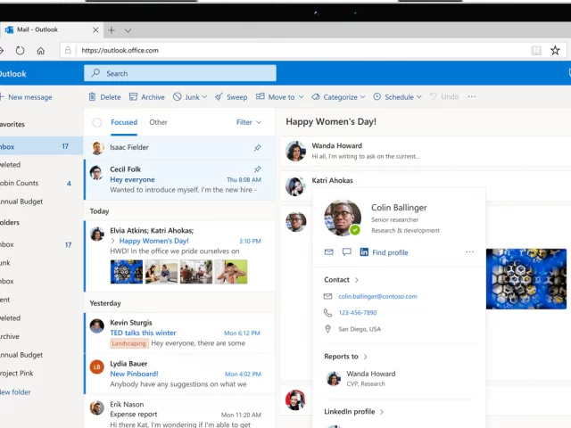The height and width of the screenshot is (428, 571).
Task: Open first photo thumbnail in Women's Day email
Action: 128,271
